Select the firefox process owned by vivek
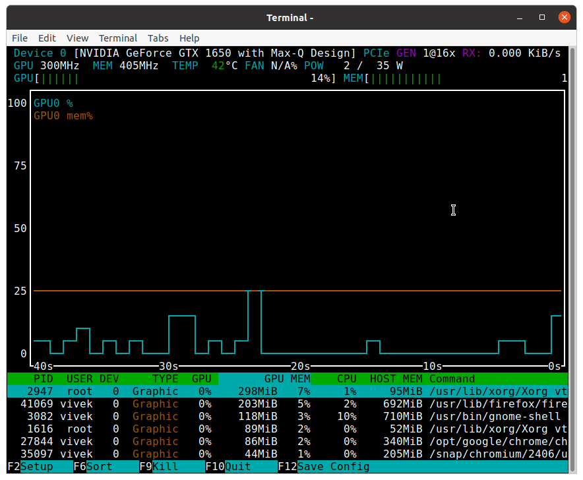Screen dimensions: 583x480 click(264, 404)
